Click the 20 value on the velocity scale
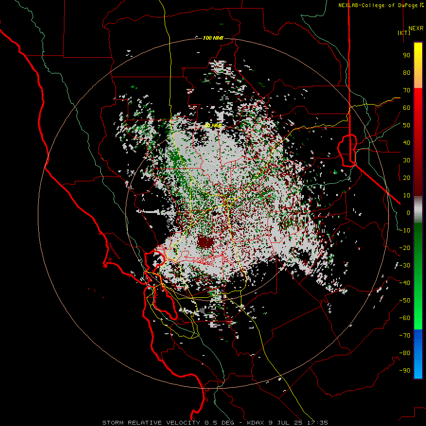 tap(407, 177)
